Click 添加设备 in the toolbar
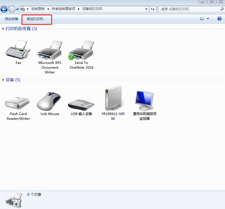 pyautogui.click(x=12, y=19)
